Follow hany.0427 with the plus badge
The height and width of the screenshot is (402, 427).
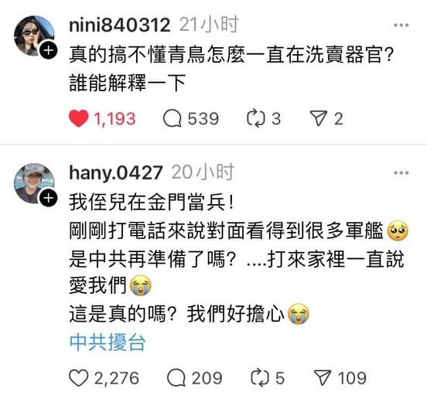click(x=49, y=198)
